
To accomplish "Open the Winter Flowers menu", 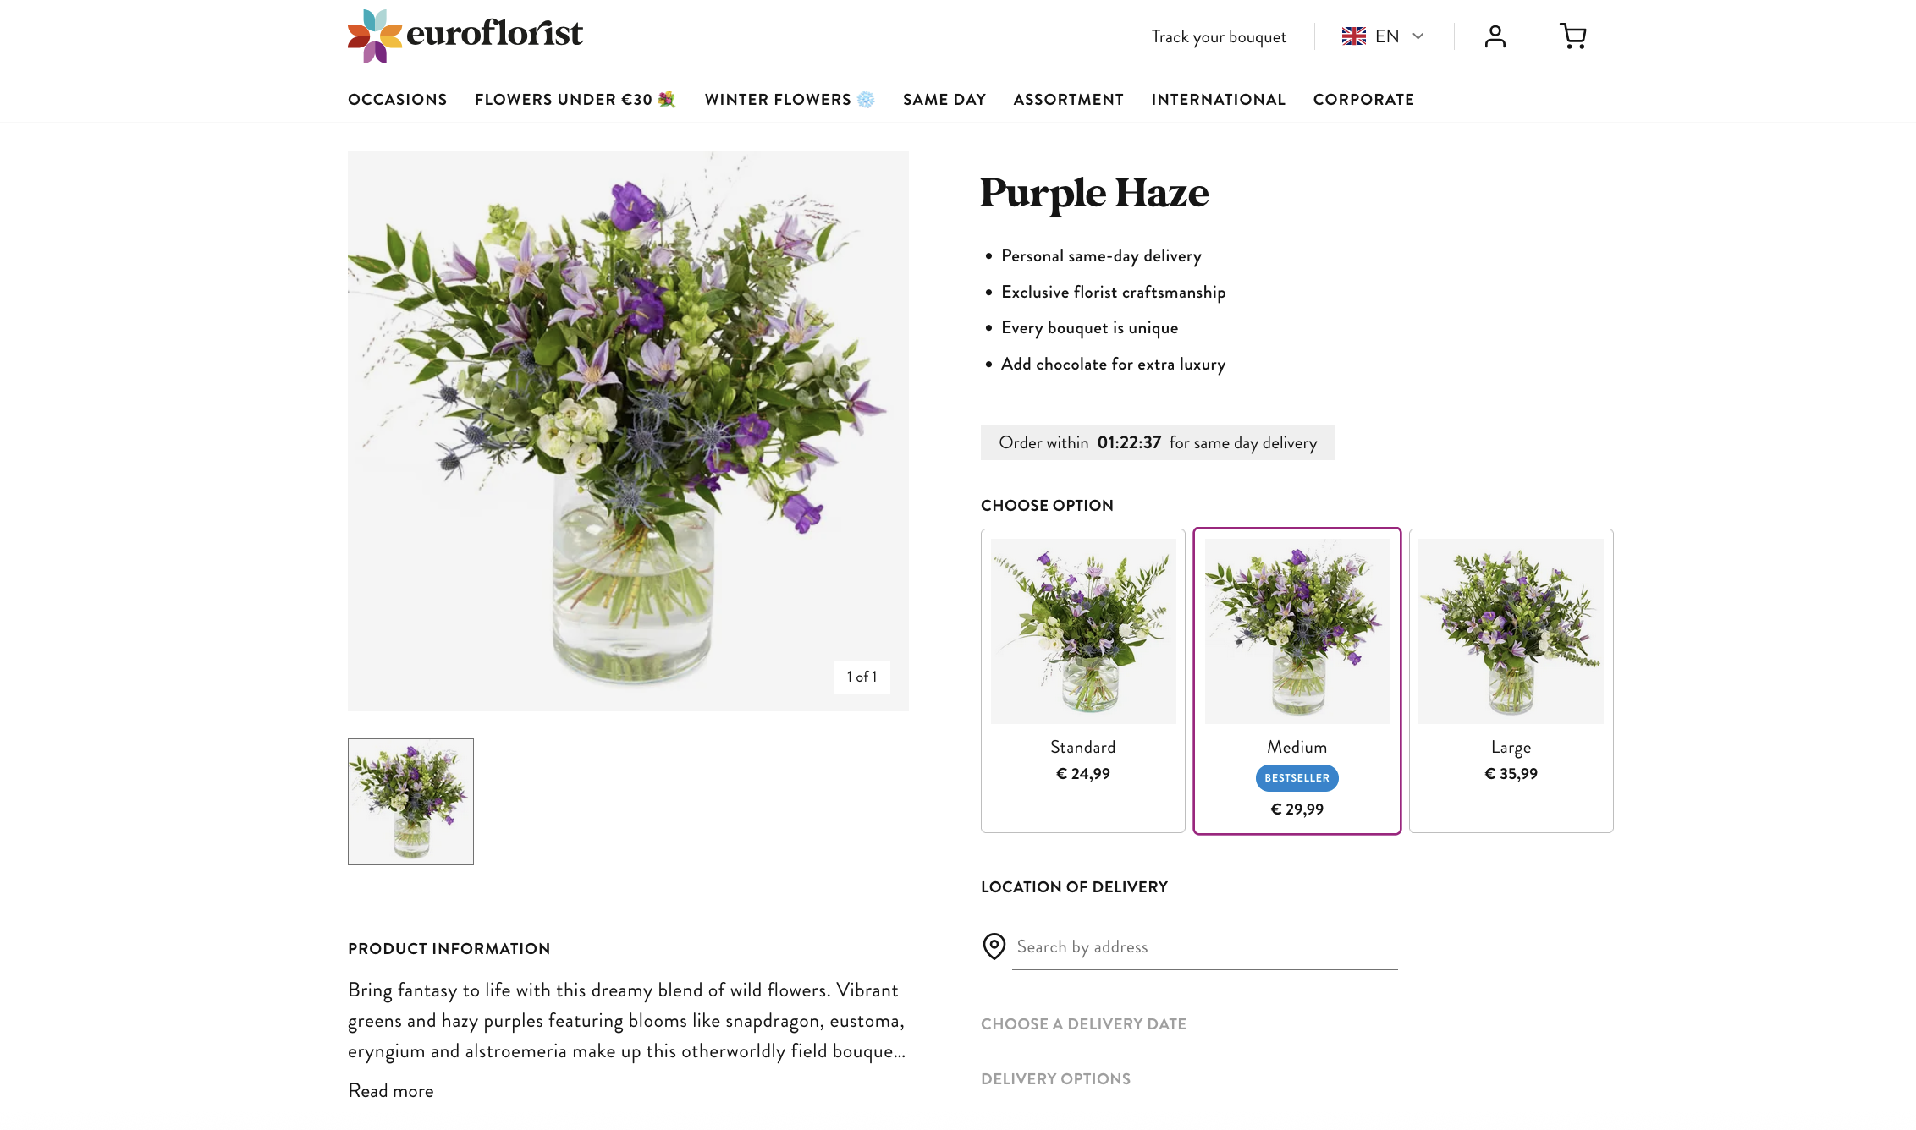I will [789, 100].
